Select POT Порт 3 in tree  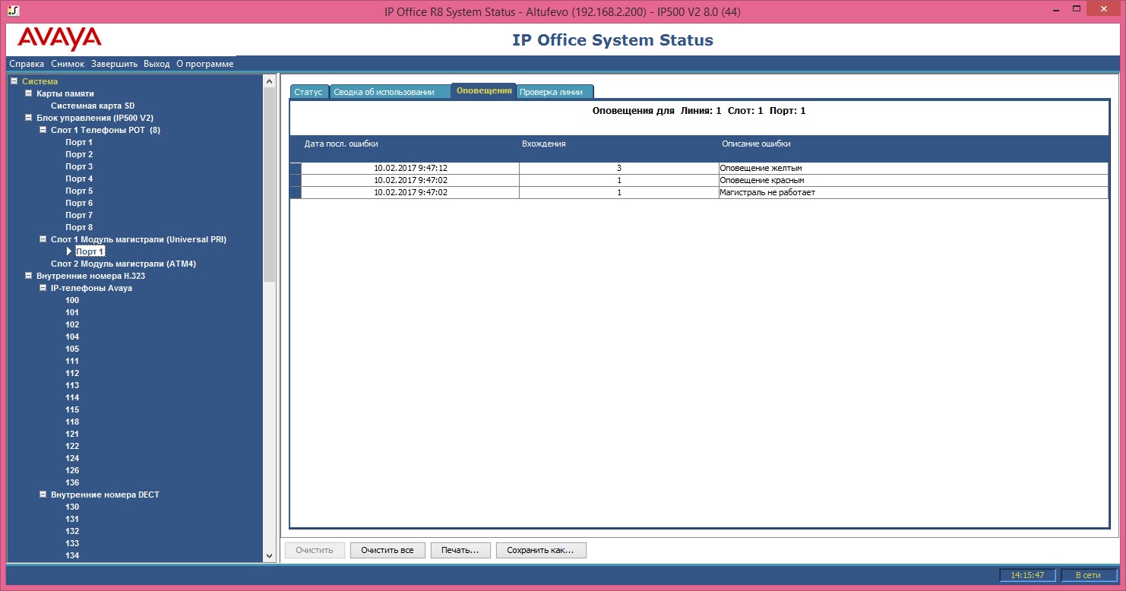point(79,166)
